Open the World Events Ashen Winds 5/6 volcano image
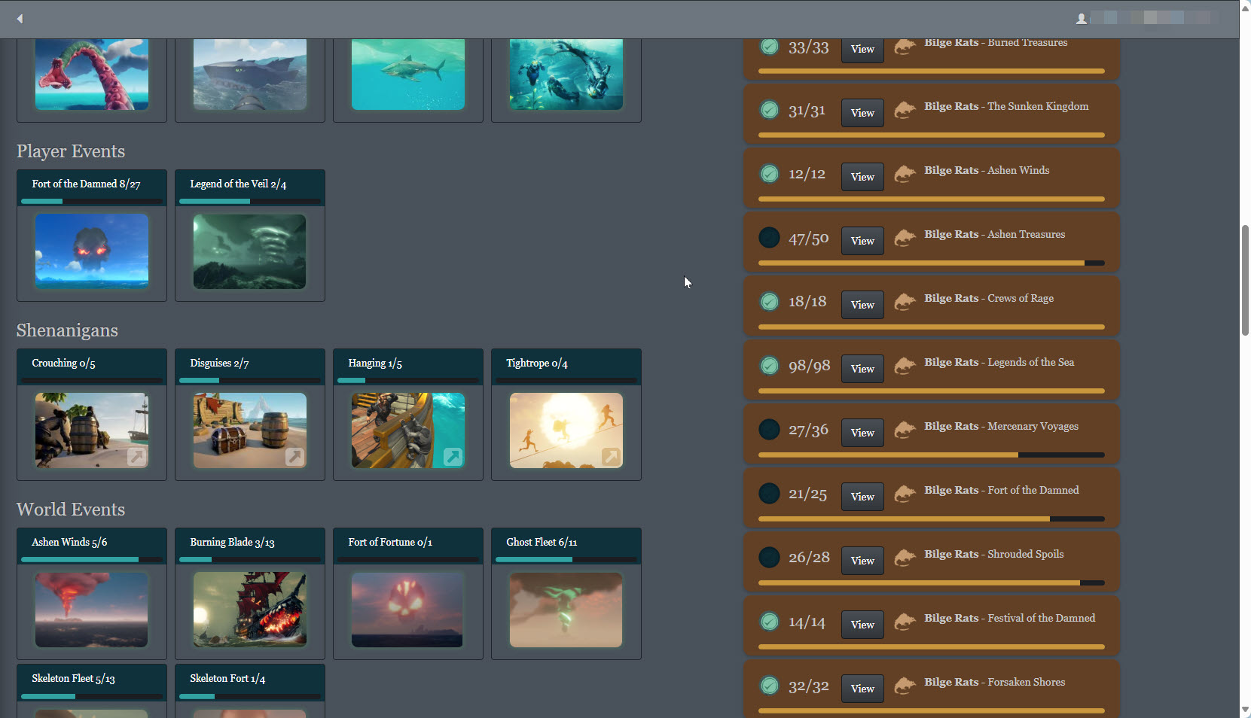The height and width of the screenshot is (718, 1251). (92, 610)
